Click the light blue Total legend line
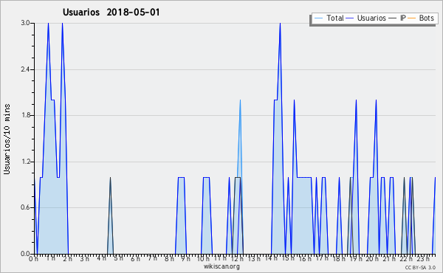 318,18
